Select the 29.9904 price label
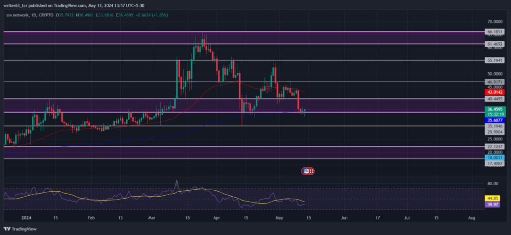511x235 pixels. point(496,131)
